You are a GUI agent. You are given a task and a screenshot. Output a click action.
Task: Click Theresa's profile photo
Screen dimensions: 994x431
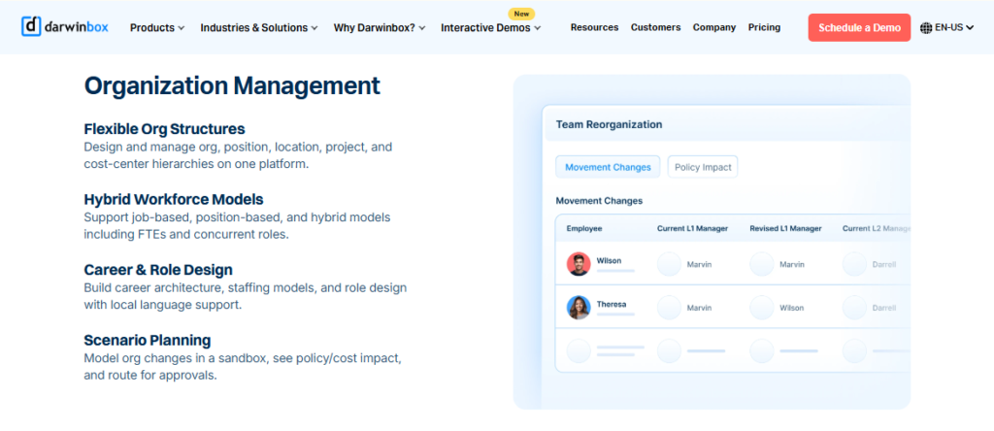tap(579, 308)
